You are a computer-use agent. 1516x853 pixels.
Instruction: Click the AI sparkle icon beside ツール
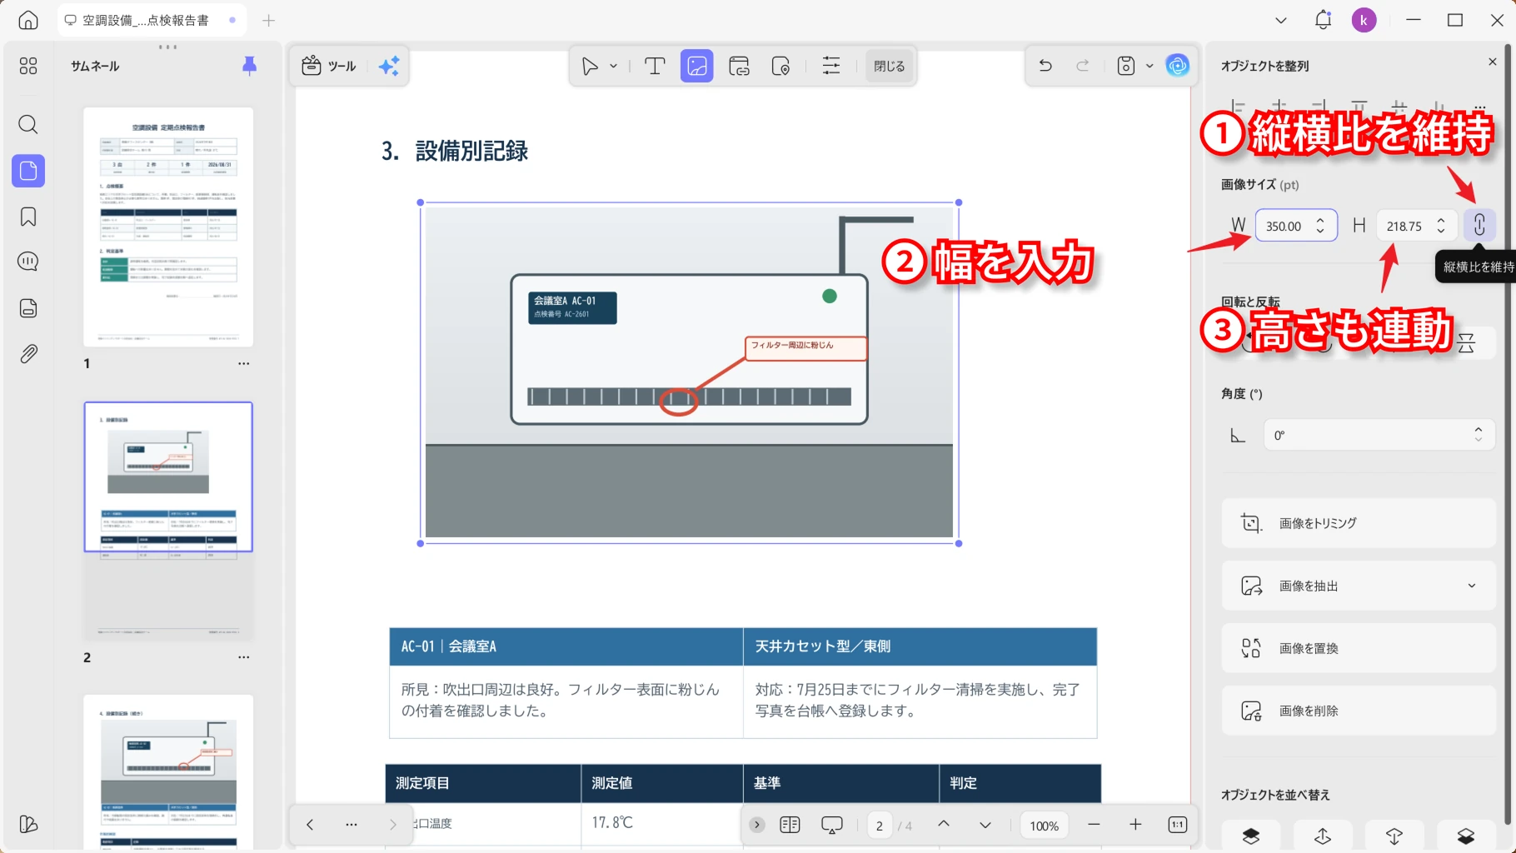tap(389, 66)
